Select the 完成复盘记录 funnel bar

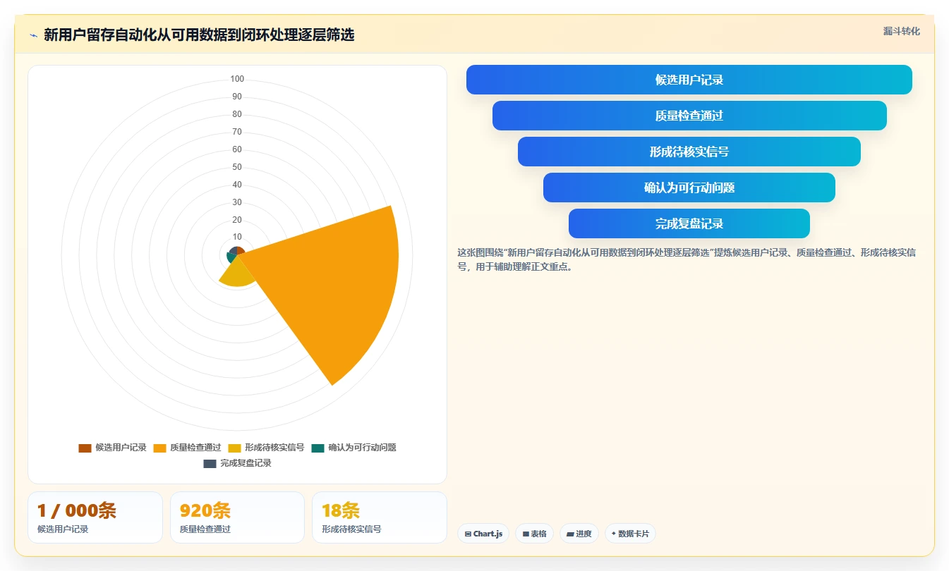click(689, 223)
